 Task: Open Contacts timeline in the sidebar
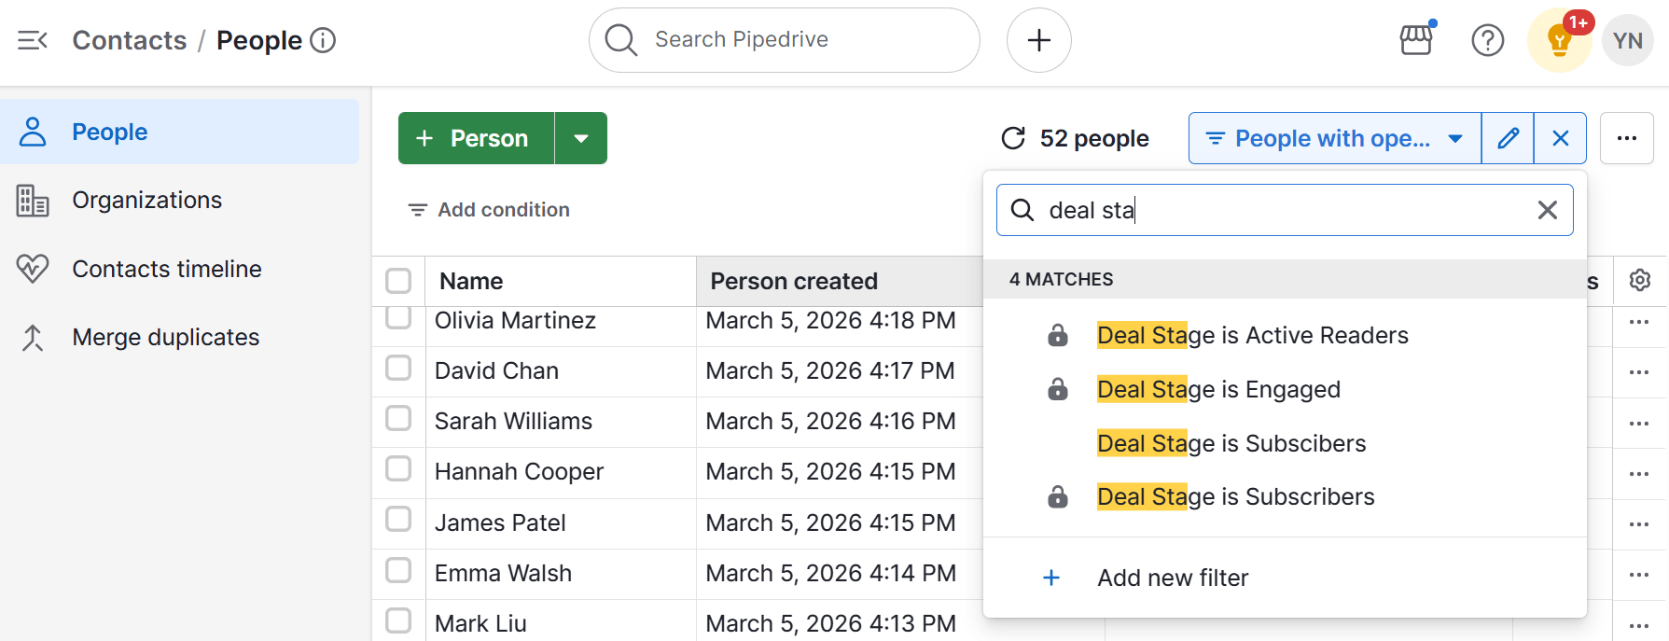tap(179, 269)
